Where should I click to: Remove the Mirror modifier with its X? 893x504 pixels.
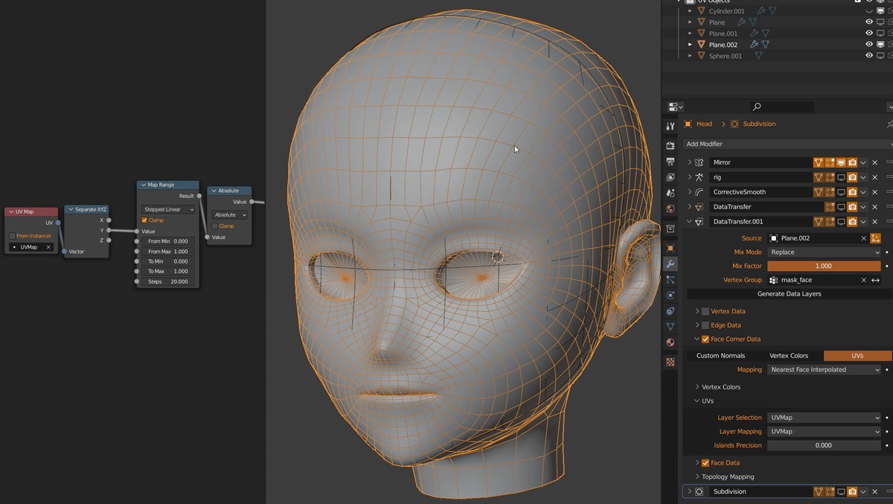pyautogui.click(x=875, y=162)
